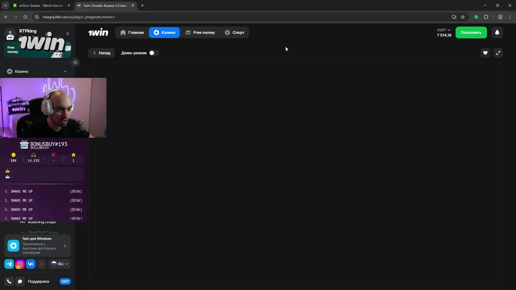This screenshot has width=516, height=290.
Task: Click the 14.93X multiplier value
Action: pyautogui.click(x=33, y=161)
